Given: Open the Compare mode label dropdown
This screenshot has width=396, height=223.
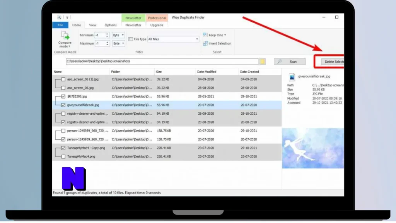Looking at the screenshot, I should 65,45.
